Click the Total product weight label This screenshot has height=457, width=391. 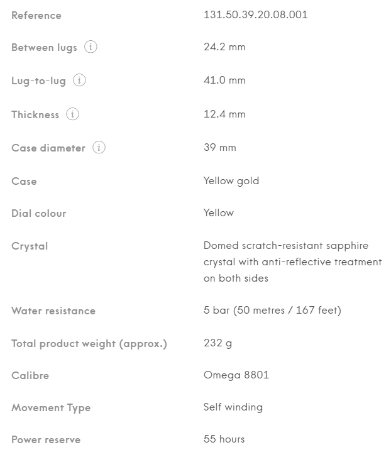pos(89,344)
